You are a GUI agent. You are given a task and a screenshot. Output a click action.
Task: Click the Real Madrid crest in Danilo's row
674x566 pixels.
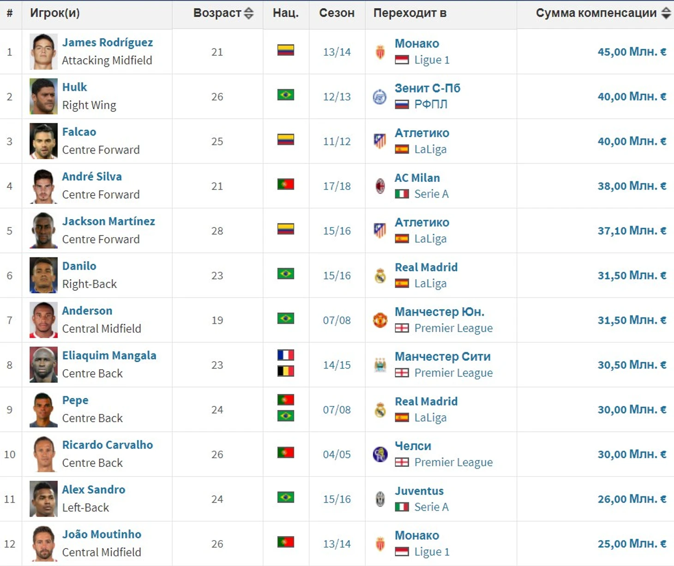(x=380, y=276)
